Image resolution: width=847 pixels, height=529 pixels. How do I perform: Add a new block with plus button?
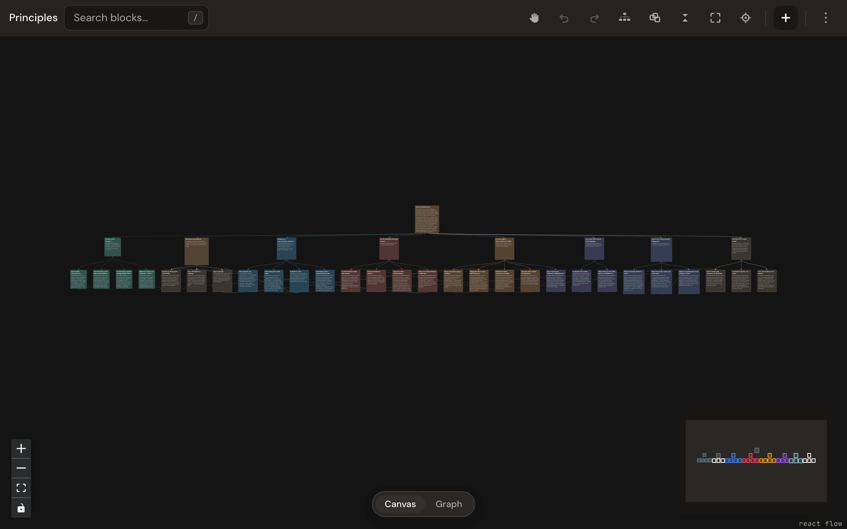[x=786, y=18]
